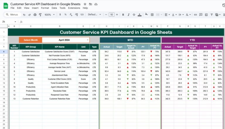Open text rotation dropdown
225x129 pixels.
click(x=188, y=15)
